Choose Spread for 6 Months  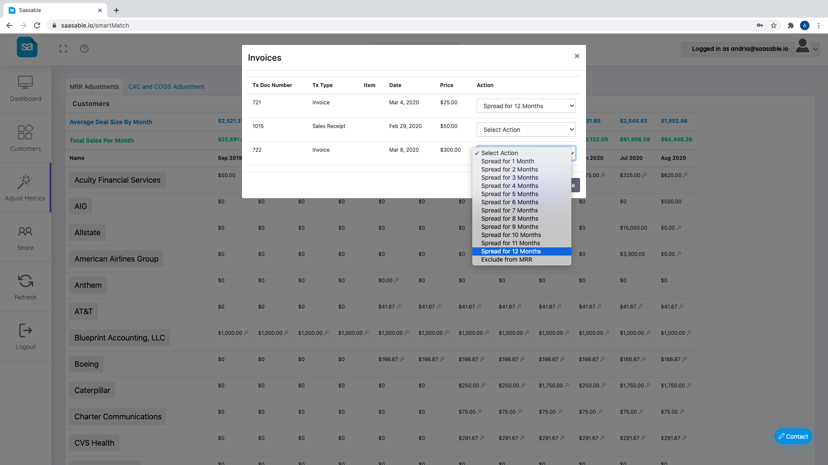[522, 202]
